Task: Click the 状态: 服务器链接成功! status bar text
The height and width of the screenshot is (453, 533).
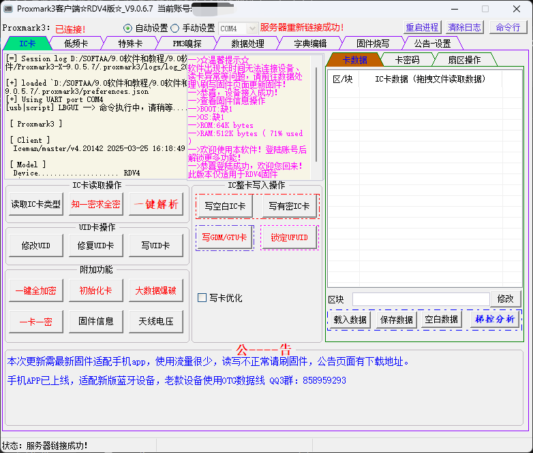Action: (x=44, y=446)
